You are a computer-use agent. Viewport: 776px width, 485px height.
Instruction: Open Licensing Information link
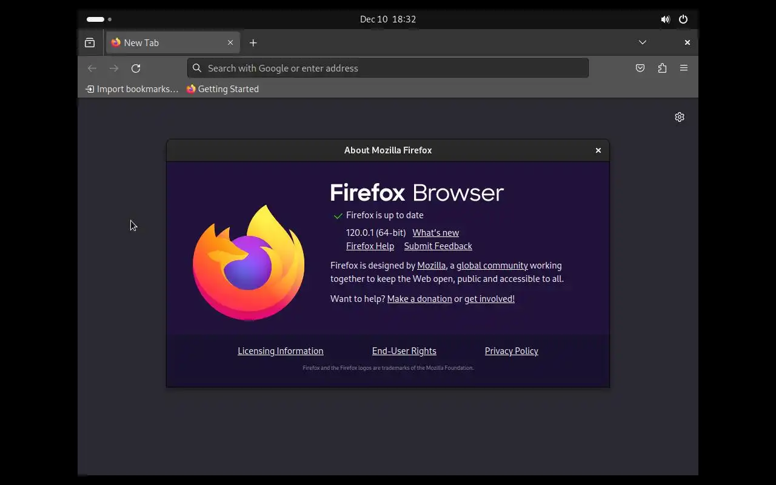click(281, 351)
